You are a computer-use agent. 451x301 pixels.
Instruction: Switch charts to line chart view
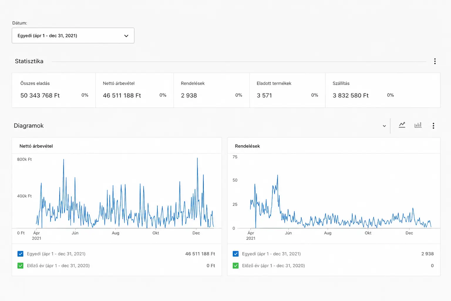tap(402, 125)
